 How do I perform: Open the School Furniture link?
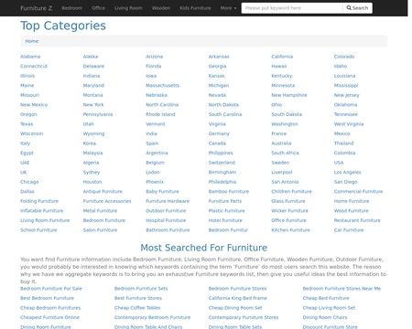point(38,230)
